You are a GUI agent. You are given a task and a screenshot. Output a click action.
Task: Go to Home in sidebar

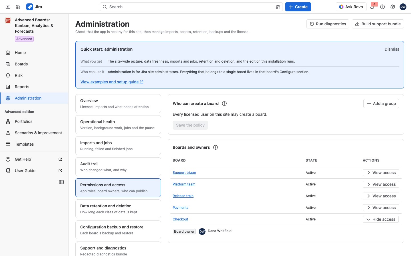click(34, 53)
